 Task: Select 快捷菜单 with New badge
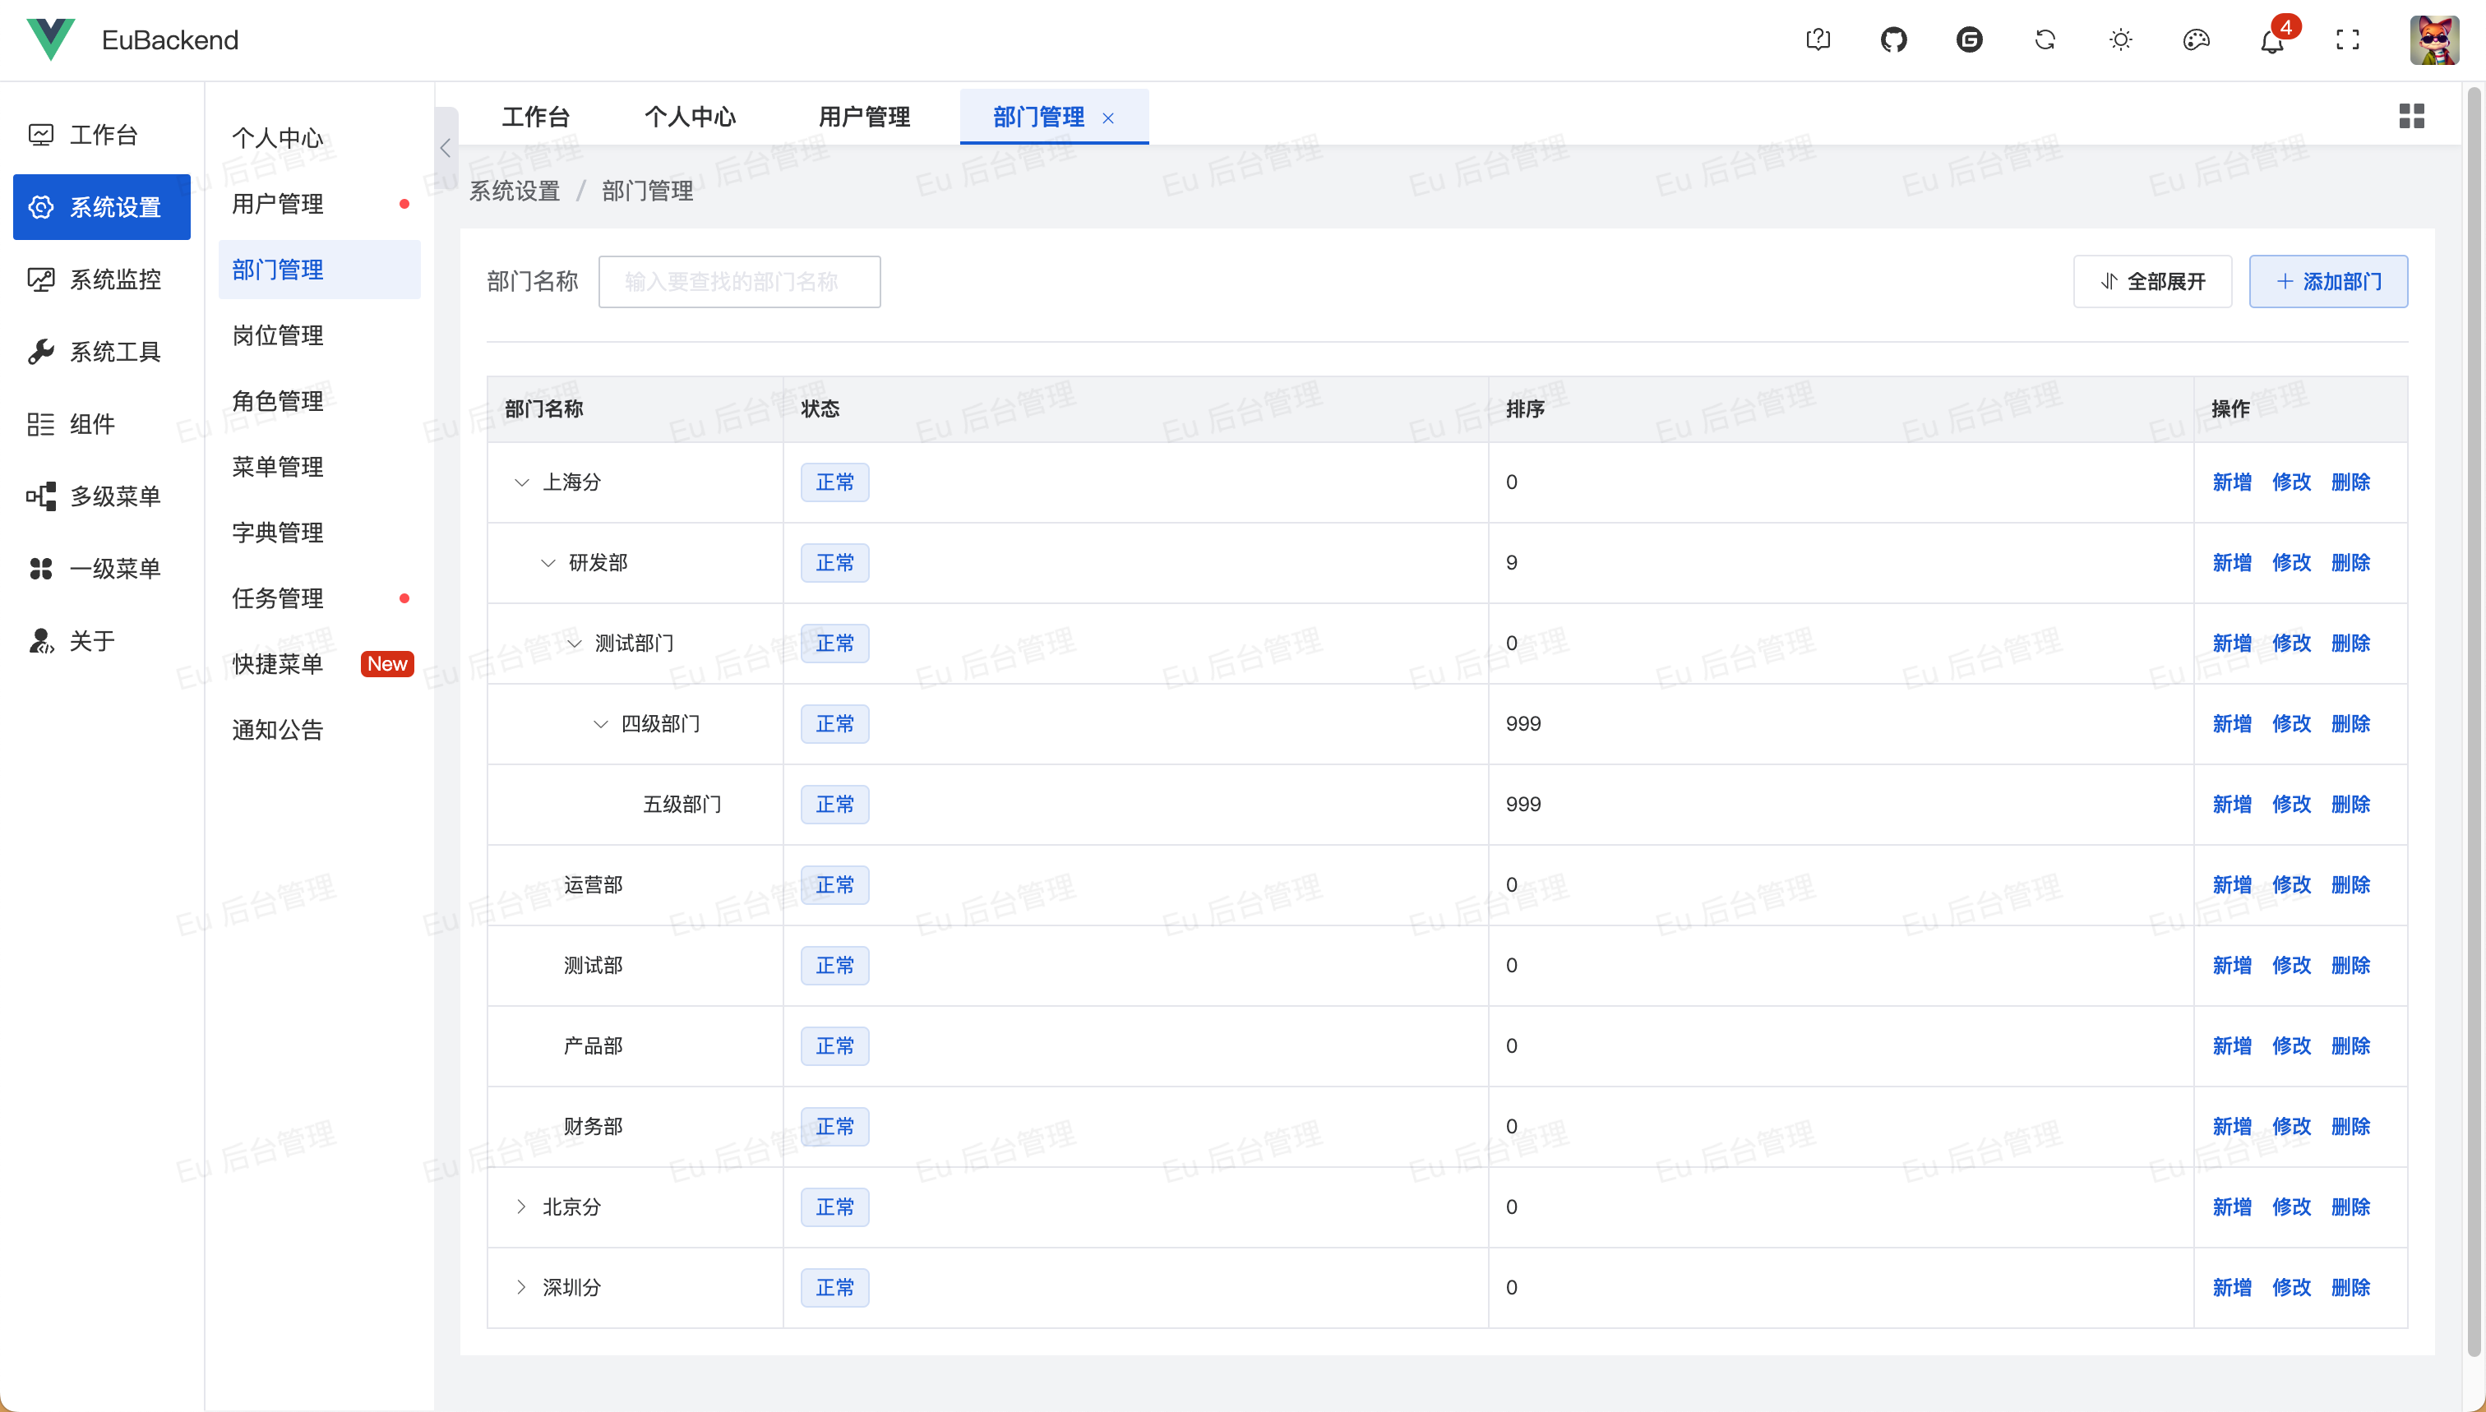[x=319, y=663]
